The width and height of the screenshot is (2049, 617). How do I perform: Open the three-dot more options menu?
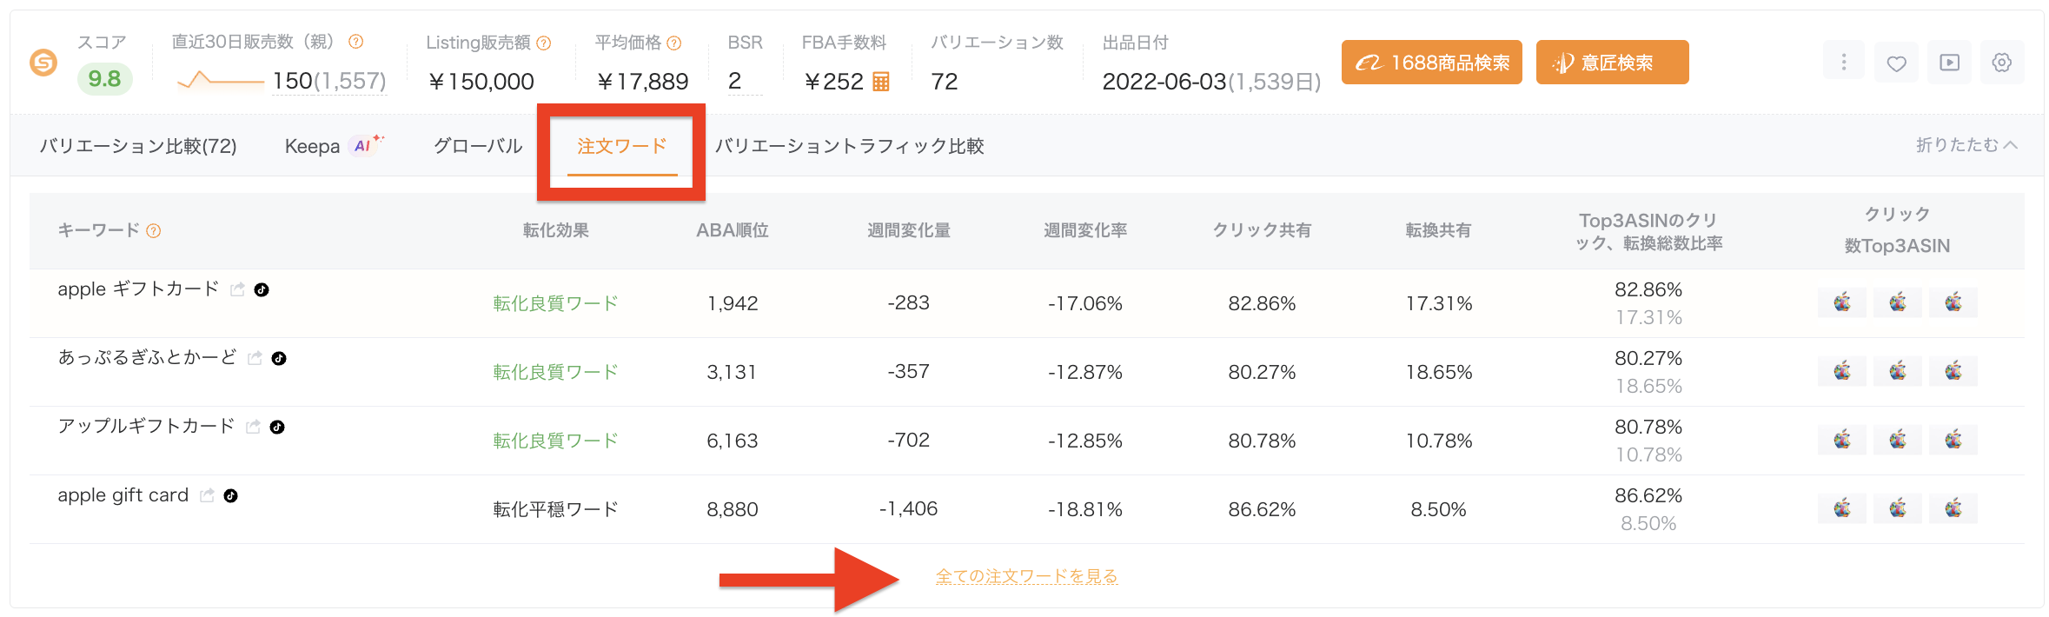click(x=1844, y=63)
